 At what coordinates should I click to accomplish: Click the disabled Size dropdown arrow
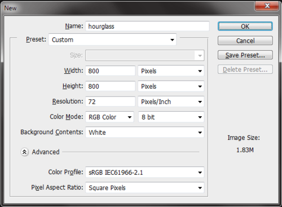pos(200,55)
